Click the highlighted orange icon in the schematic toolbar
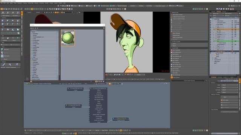 [110, 84]
